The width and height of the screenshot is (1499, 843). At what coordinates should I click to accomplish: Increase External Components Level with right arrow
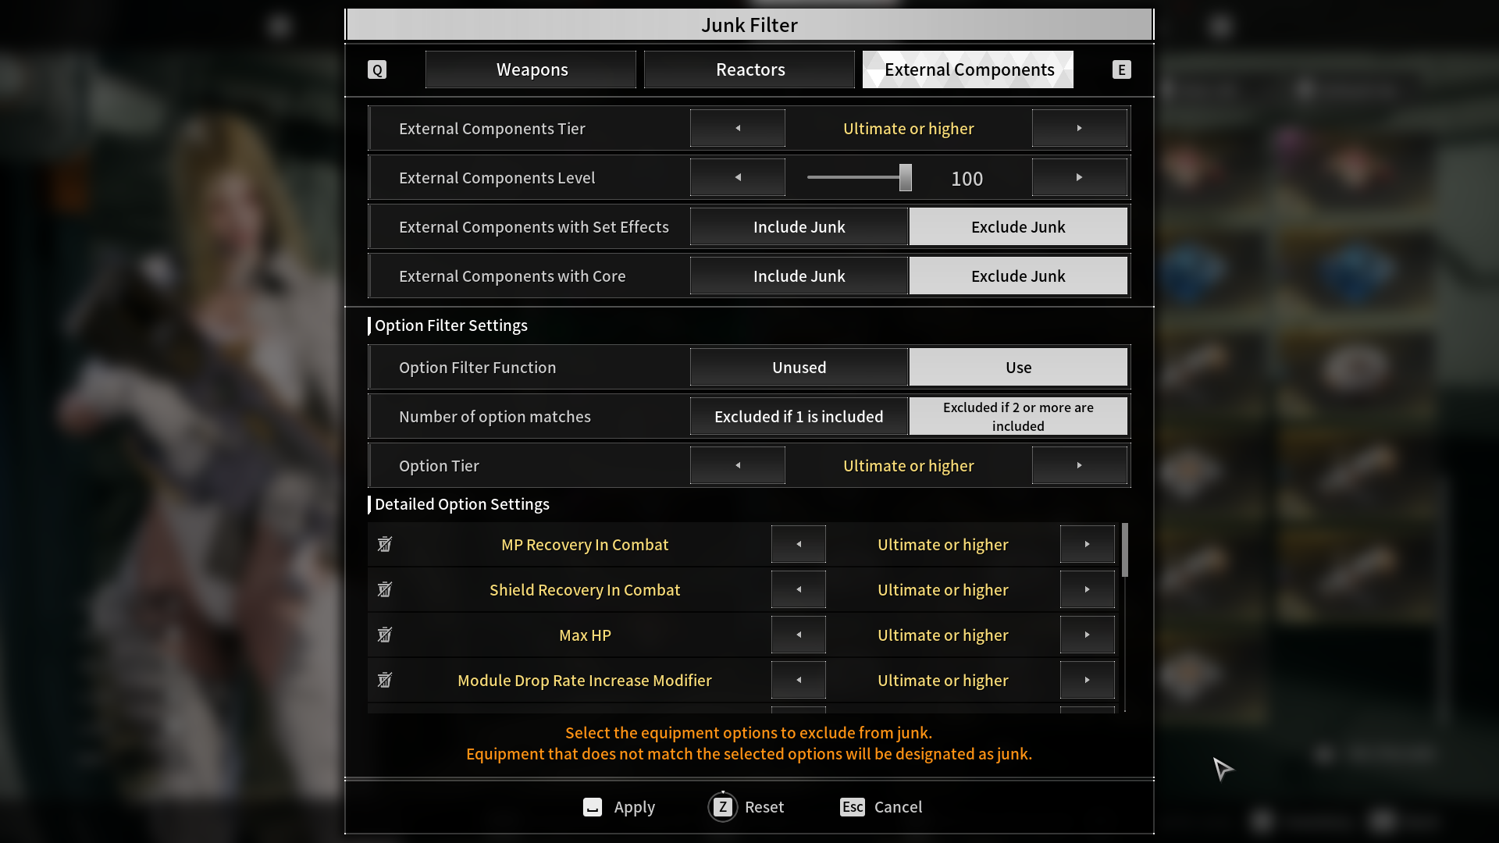1080,177
